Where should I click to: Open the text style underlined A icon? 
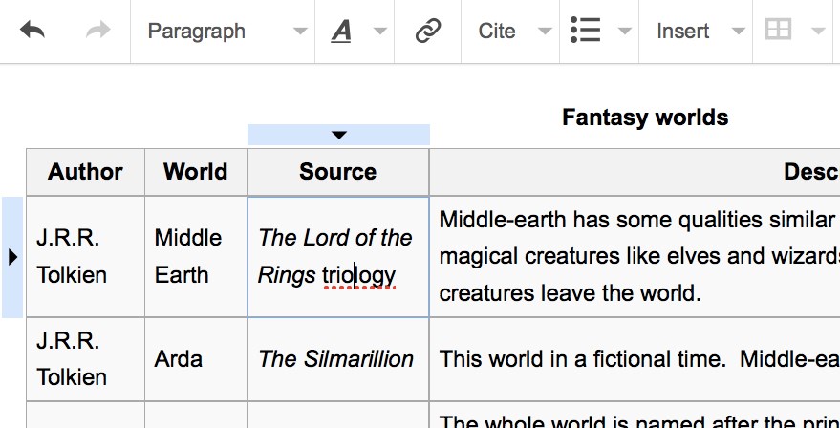pos(341,32)
